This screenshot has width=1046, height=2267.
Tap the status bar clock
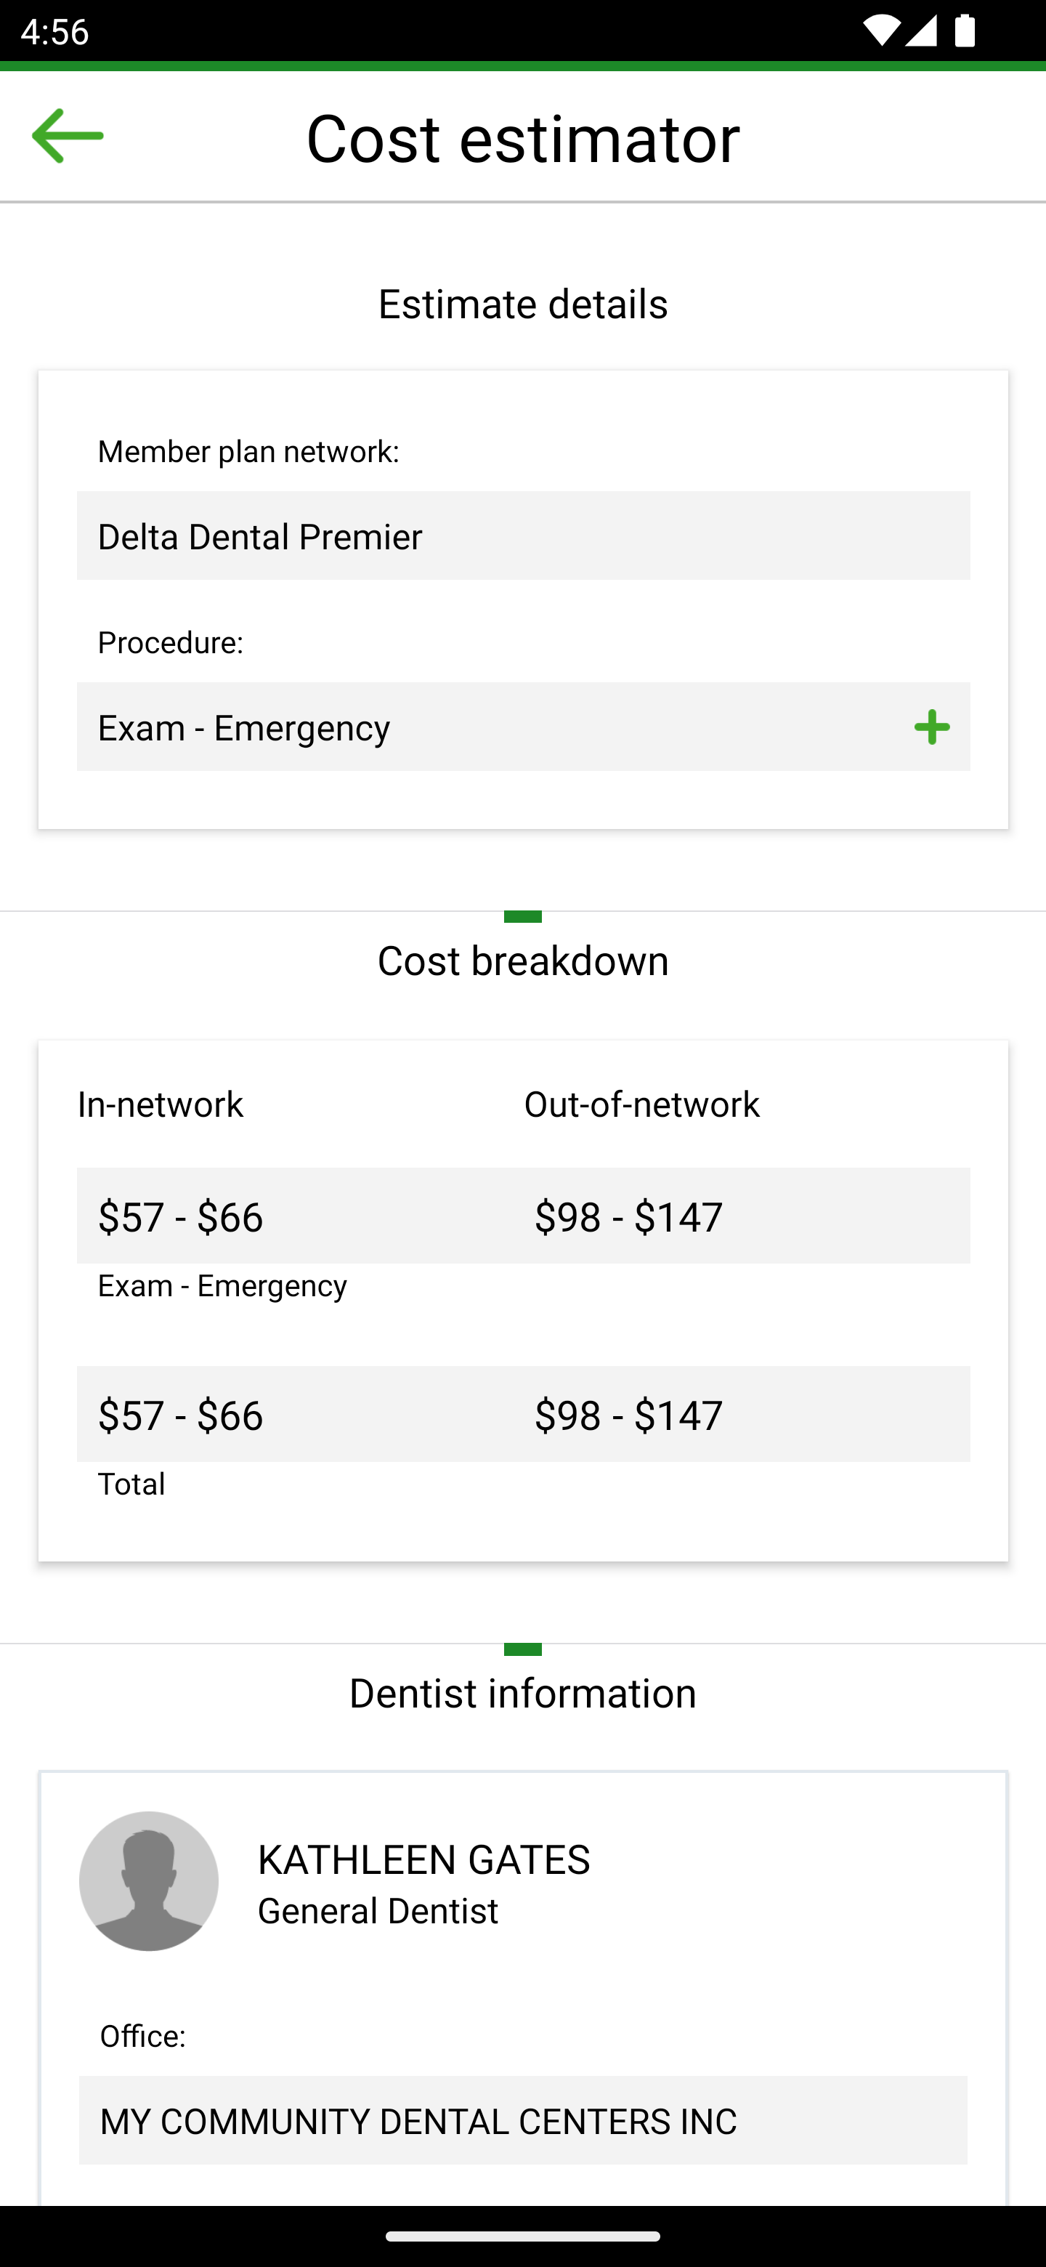click(54, 32)
